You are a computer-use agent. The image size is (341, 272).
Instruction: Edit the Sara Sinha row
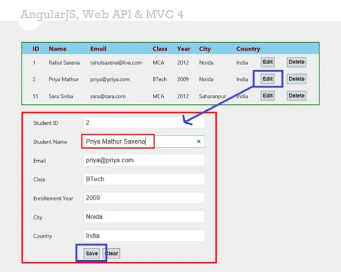point(268,95)
